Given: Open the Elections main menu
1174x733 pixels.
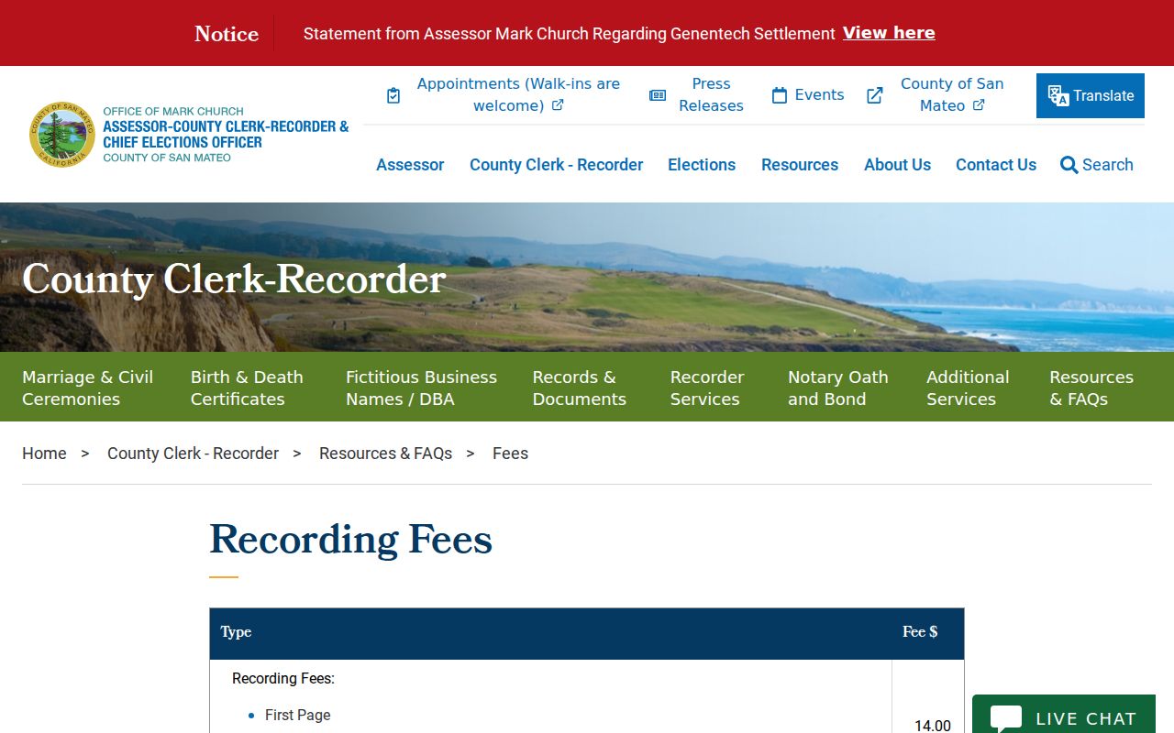Looking at the screenshot, I should click(x=702, y=165).
